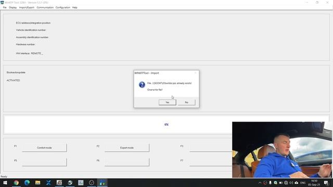Open the File menu
The width and height of the screenshot is (333, 187).
(5, 7)
